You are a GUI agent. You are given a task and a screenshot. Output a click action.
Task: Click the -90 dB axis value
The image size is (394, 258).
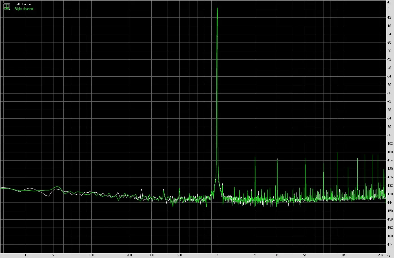(389, 127)
